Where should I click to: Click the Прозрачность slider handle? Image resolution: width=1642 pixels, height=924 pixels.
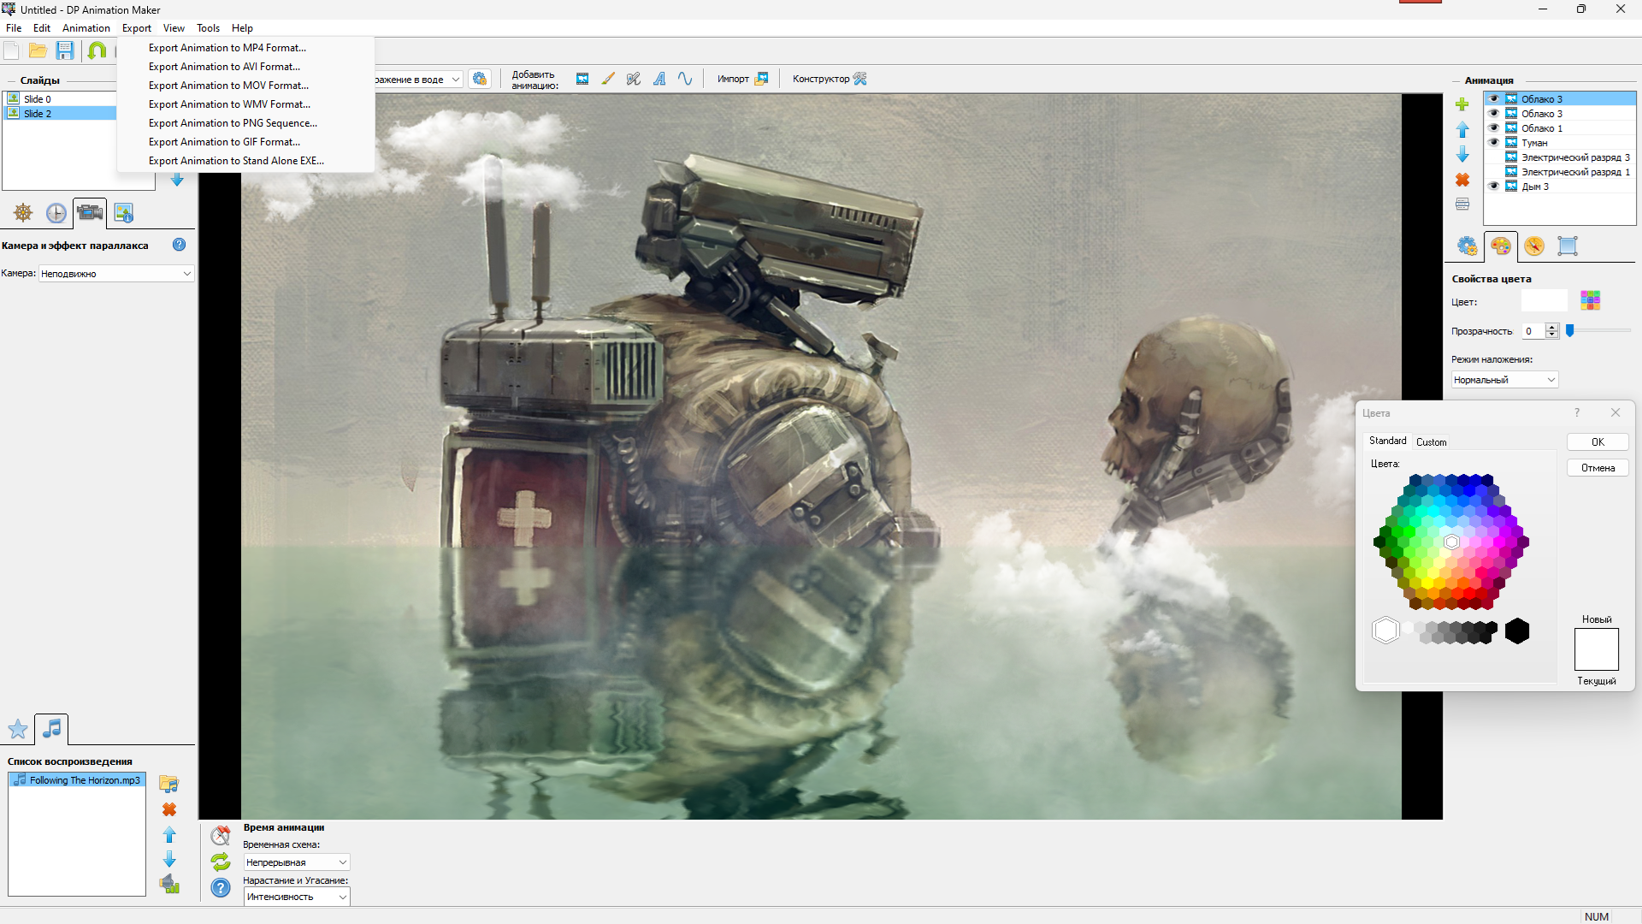1570,330
